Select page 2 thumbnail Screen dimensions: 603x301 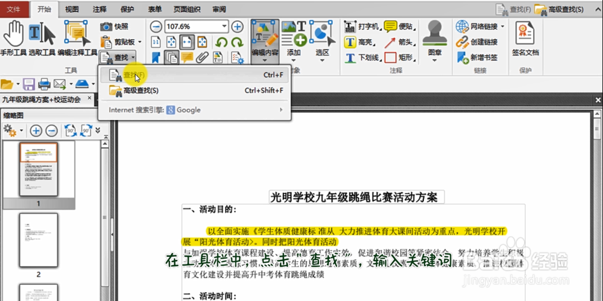[39, 241]
